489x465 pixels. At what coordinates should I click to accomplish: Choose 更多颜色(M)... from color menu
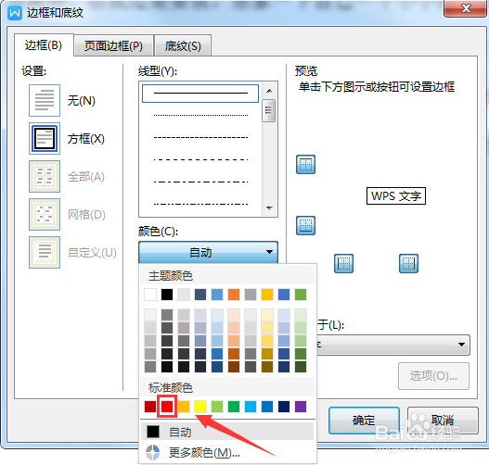click(x=227, y=453)
